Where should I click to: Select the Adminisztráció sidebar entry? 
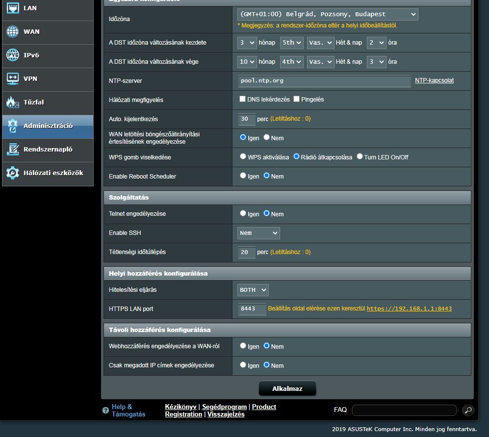pyautogui.click(x=48, y=127)
